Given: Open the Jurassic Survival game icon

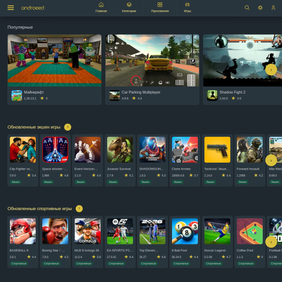Looking at the screenshot, I should coord(120,149).
